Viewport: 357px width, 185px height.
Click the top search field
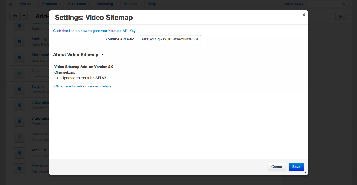pyautogui.click(x=327, y=4)
